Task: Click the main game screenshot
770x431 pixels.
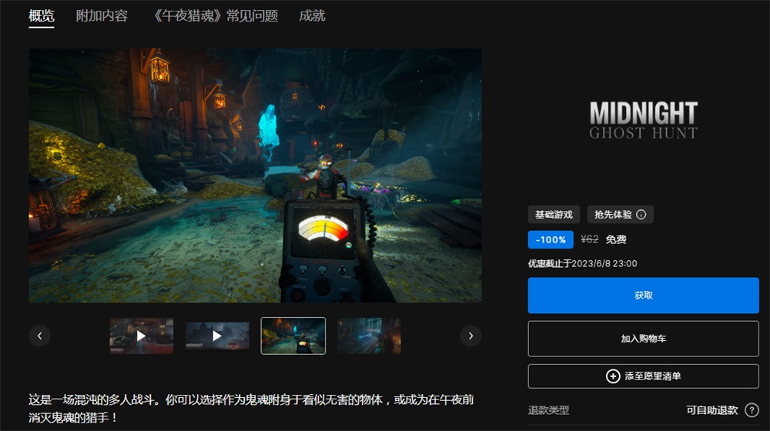Action: (255, 175)
